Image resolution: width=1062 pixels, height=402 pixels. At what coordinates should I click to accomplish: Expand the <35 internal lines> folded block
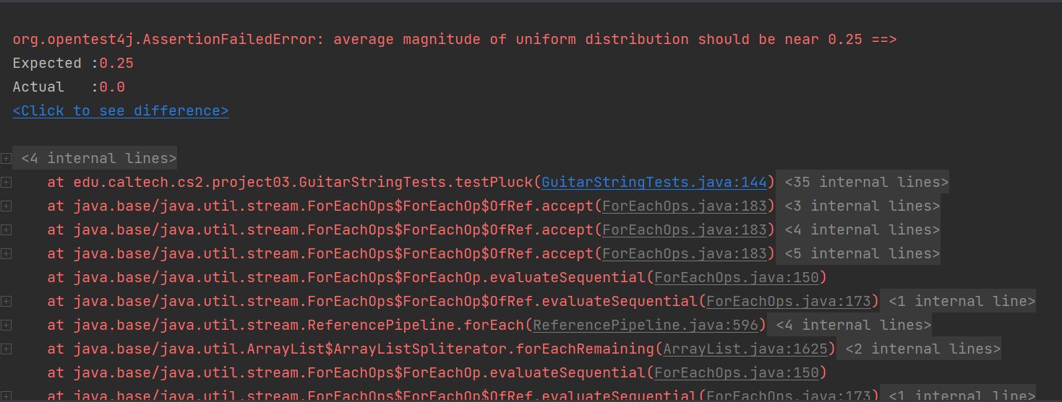[865, 182]
